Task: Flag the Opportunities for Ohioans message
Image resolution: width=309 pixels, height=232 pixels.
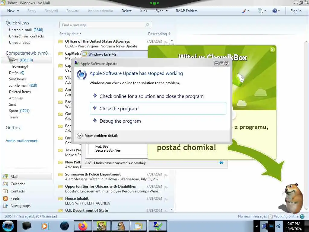Action: (166, 187)
